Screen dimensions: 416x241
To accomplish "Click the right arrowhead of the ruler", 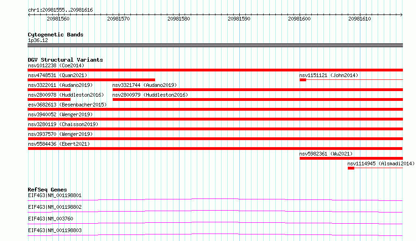I will click(402, 15).
